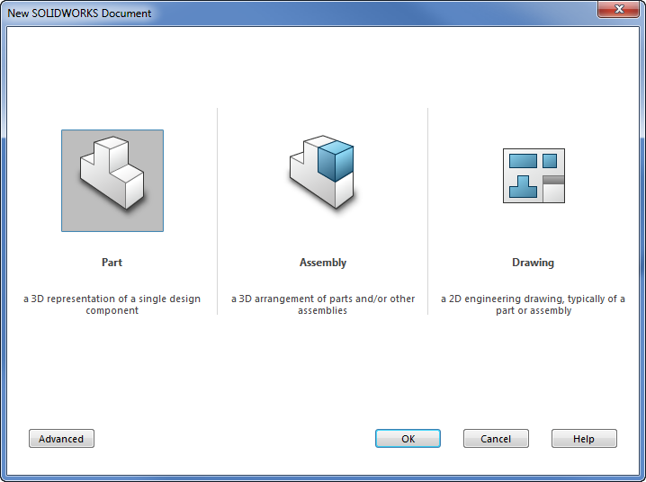Image resolution: width=646 pixels, height=482 pixels.
Task: Cancel the new document dialog
Action: pyautogui.click(x=496, y=438)
